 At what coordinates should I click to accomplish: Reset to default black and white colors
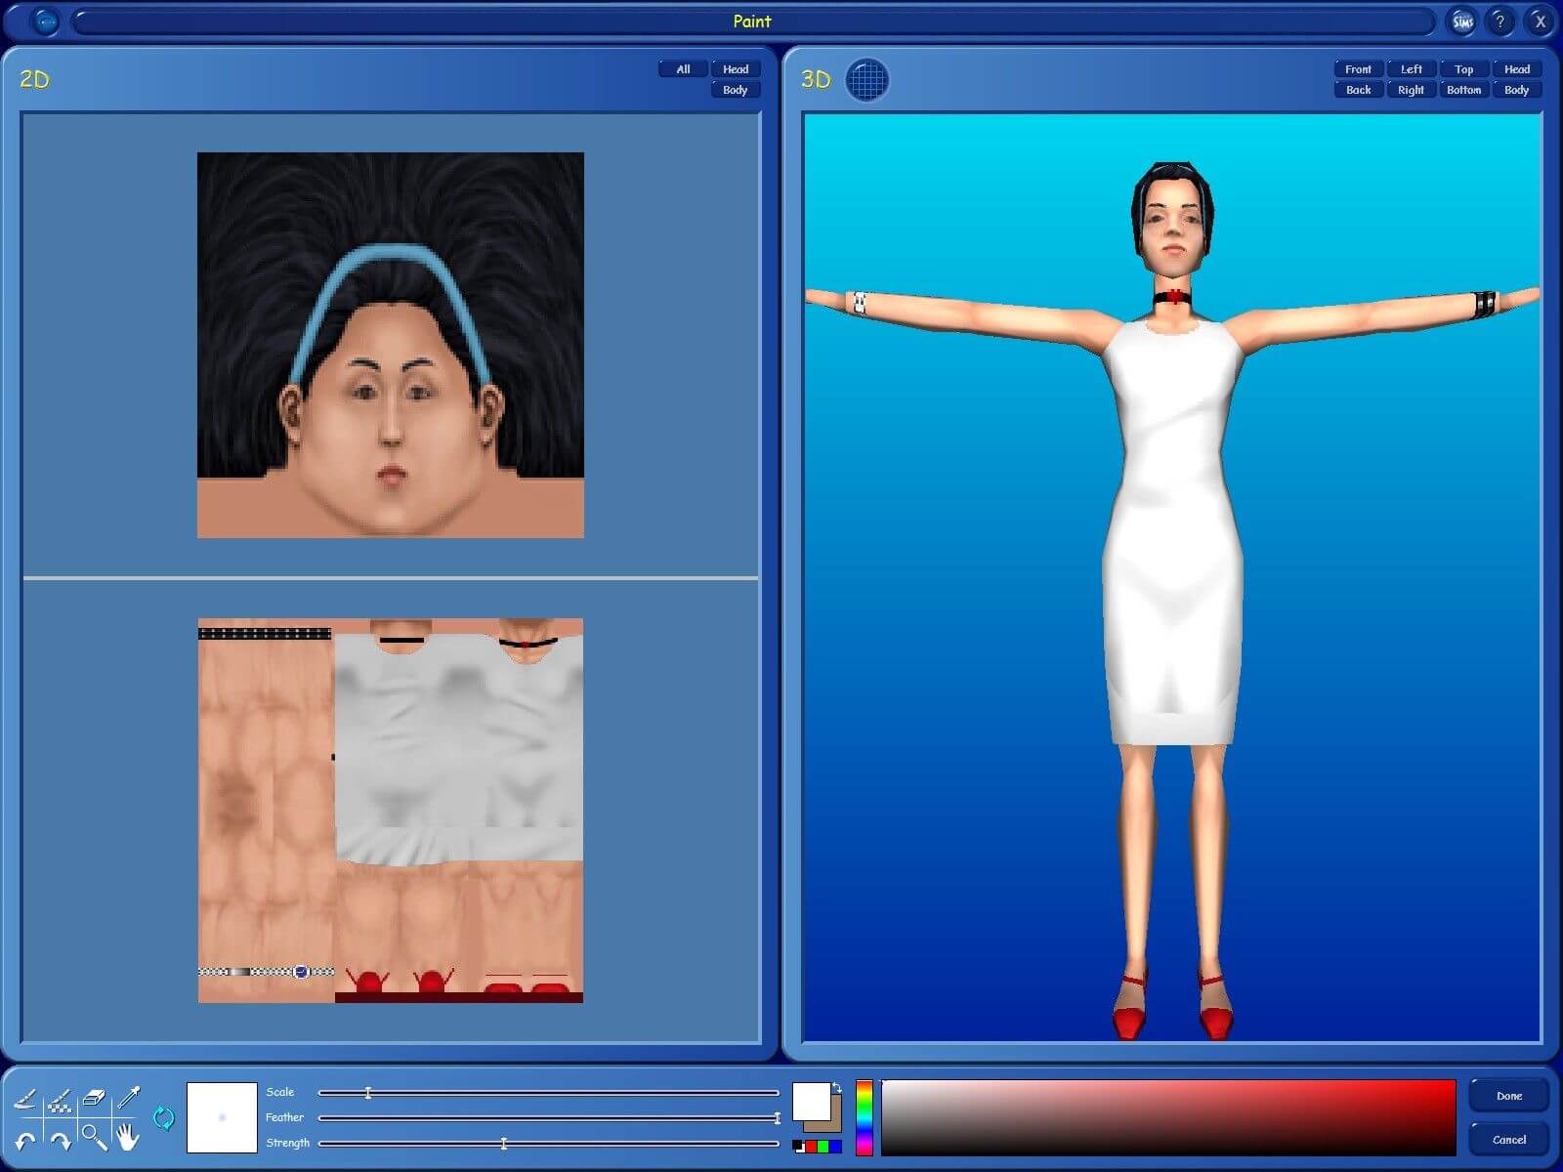(797, 1147)
